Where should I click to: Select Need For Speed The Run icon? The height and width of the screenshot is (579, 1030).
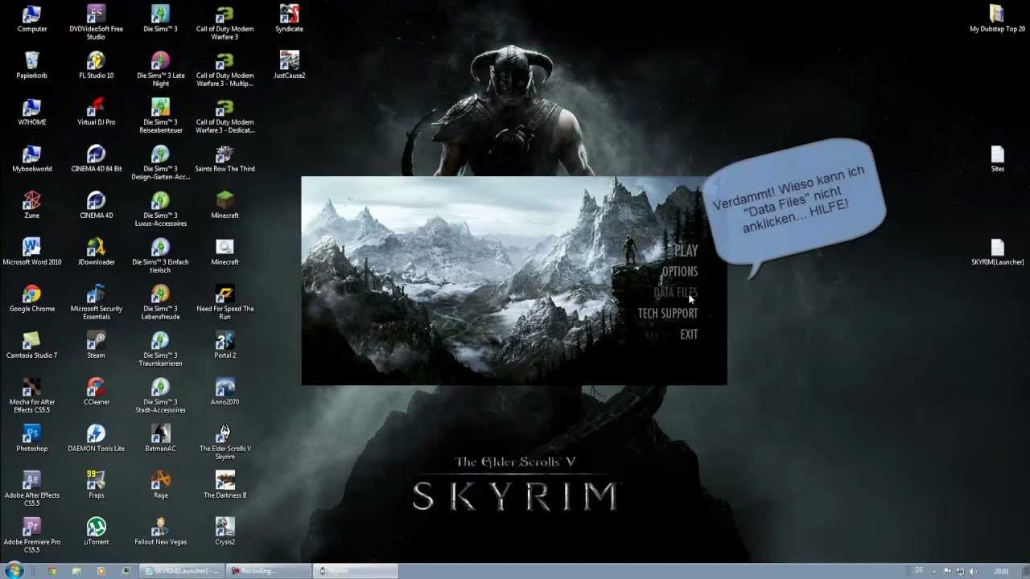point(225,302)
